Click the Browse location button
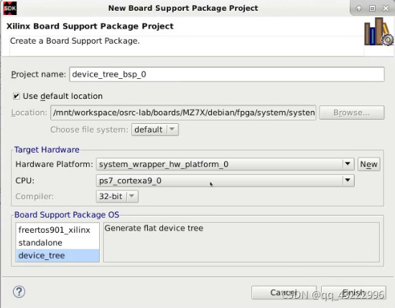Image resolution: width=395 pixels, height=308 pixels. [352, 112]
